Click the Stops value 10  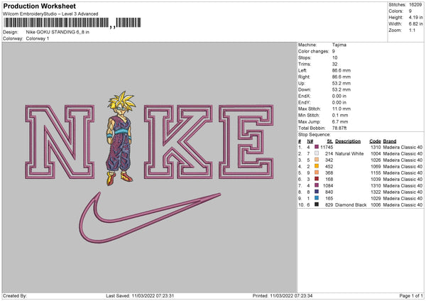tap(334, 58)
